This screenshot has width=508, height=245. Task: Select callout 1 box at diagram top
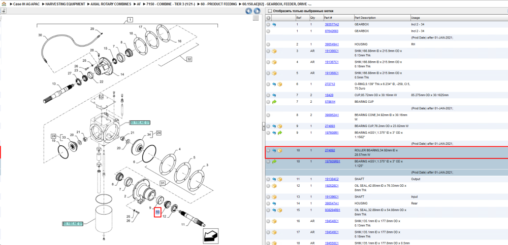[130, 20]
